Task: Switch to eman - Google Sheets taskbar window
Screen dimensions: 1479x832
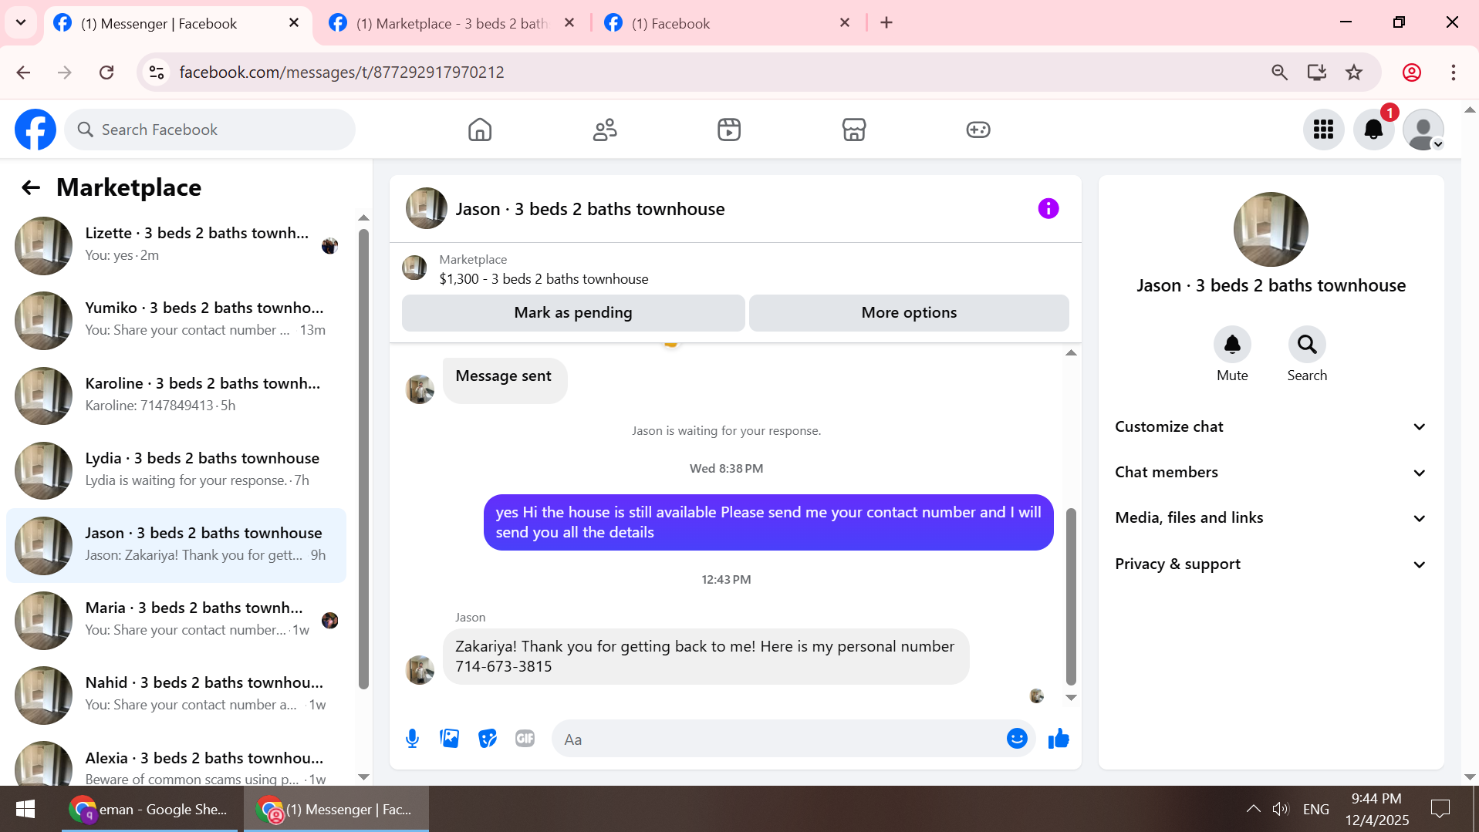Action: coord(150,809)
